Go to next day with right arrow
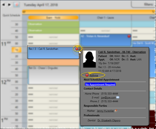 (9, 5)
